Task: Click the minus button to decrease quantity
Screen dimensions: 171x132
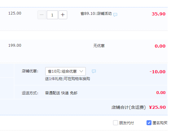Action: click(x=42, y=15)
